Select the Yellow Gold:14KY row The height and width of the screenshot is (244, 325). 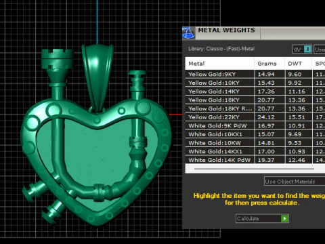[x=255, y=91]
